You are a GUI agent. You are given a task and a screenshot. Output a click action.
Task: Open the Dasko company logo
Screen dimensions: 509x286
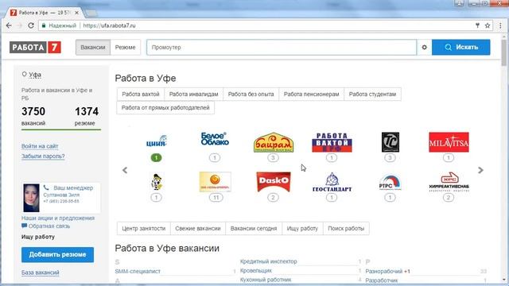coord(274,182)
